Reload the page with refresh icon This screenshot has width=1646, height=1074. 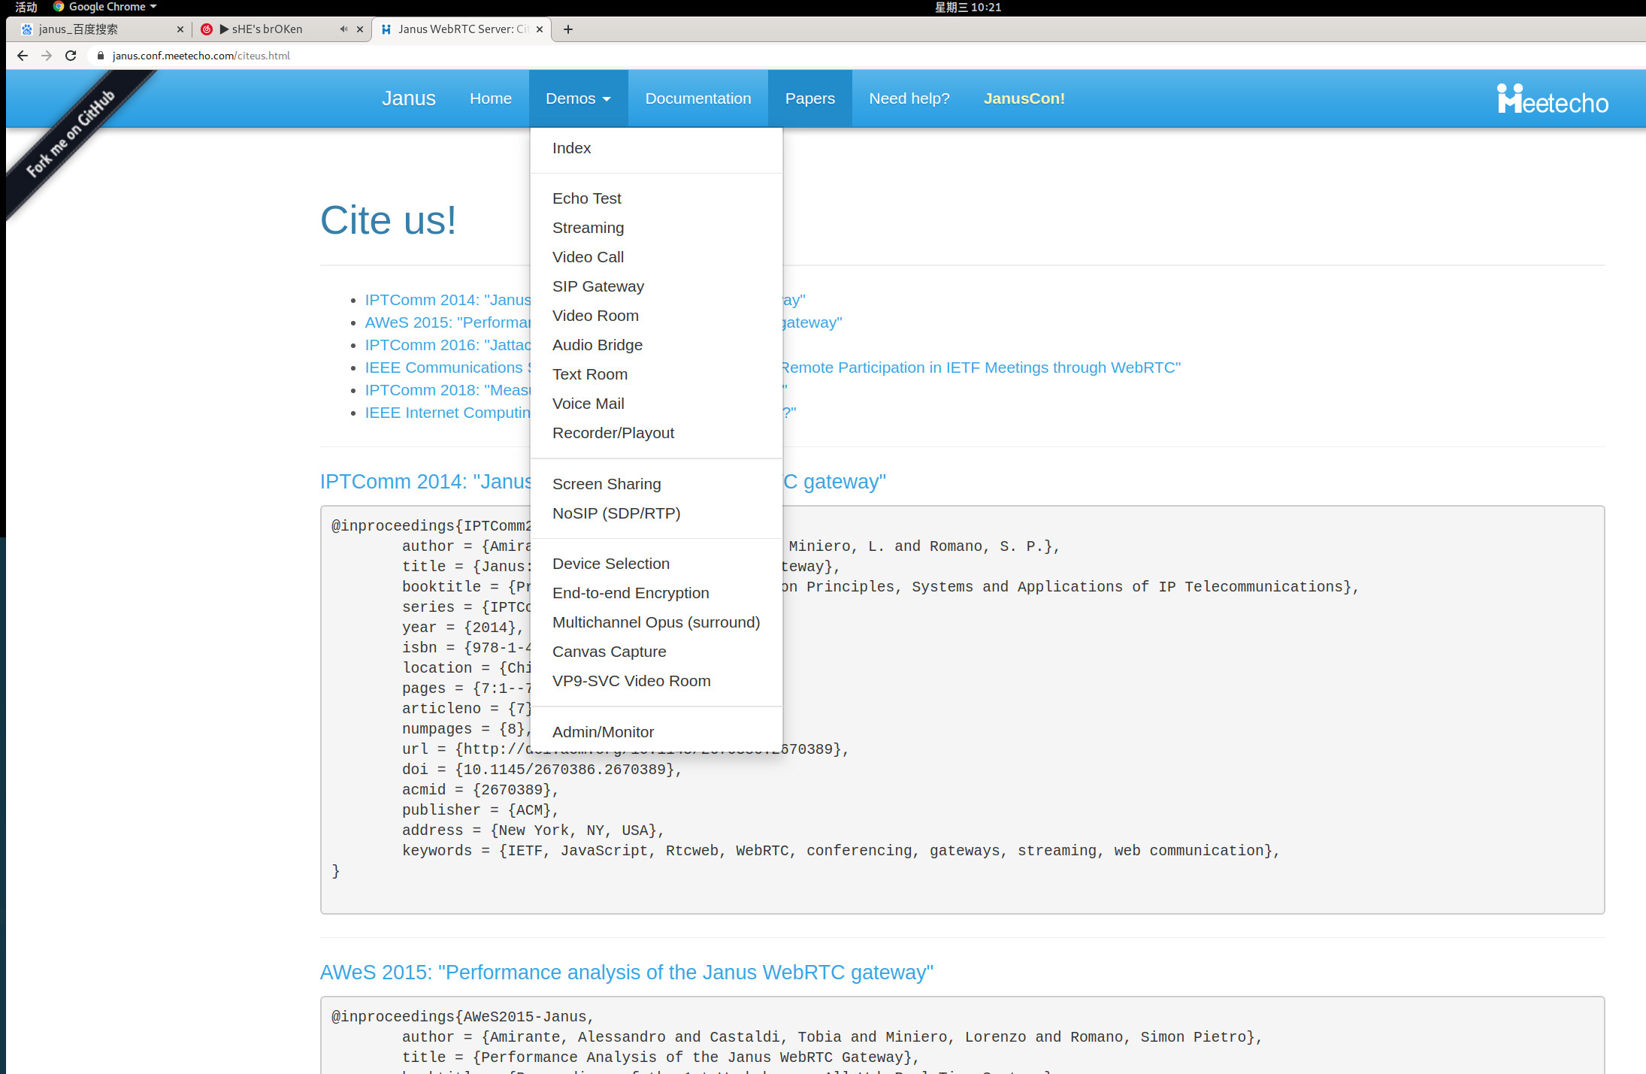[71, 56]
